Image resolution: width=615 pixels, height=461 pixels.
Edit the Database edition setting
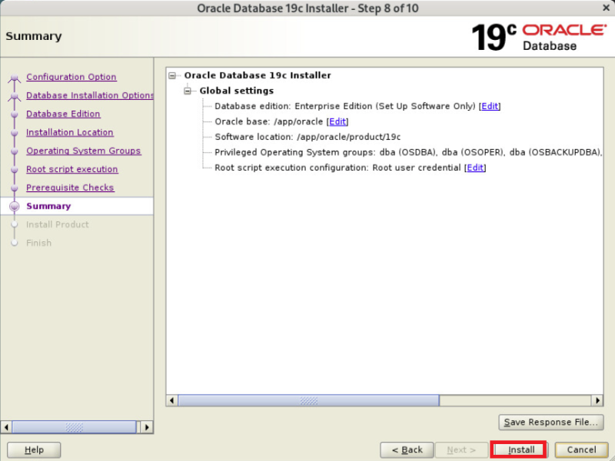[490, 106]
